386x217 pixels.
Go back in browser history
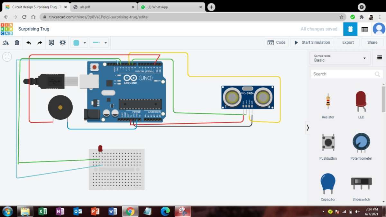(6, 17)
